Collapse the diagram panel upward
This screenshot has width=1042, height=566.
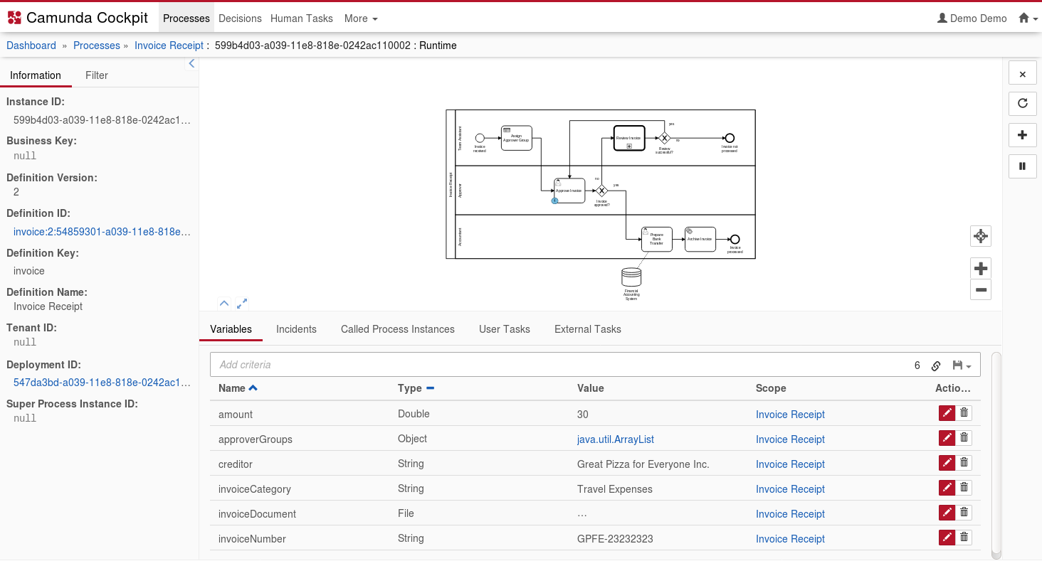[x=224, y=303]
